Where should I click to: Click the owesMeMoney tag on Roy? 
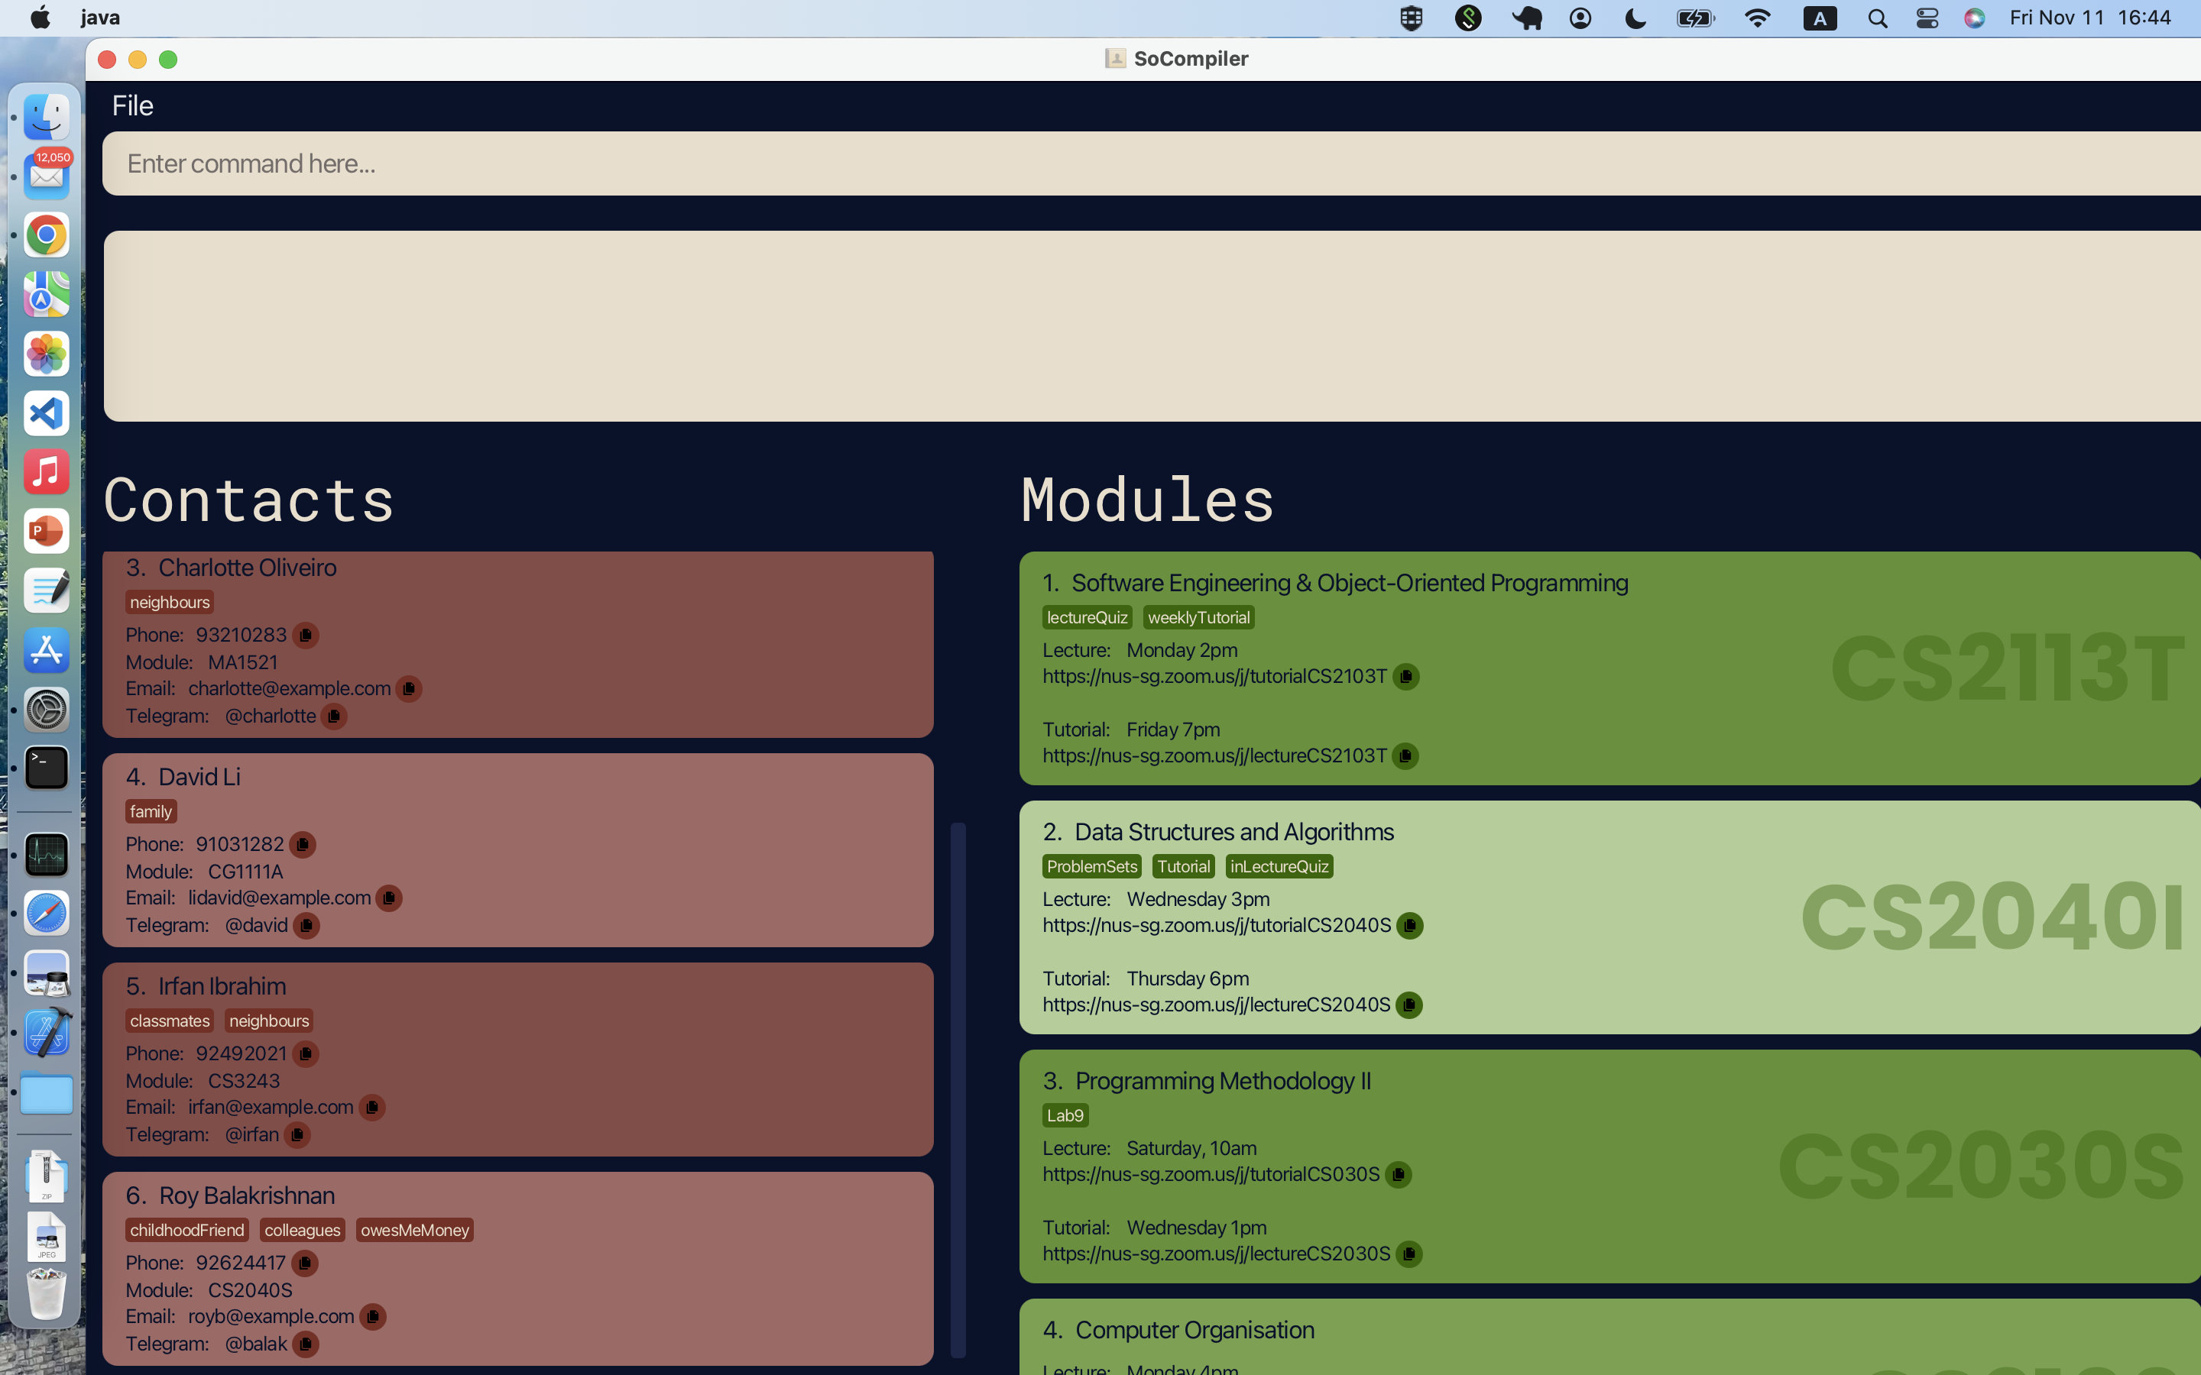pyautogui.click(x=415, y=1230)
